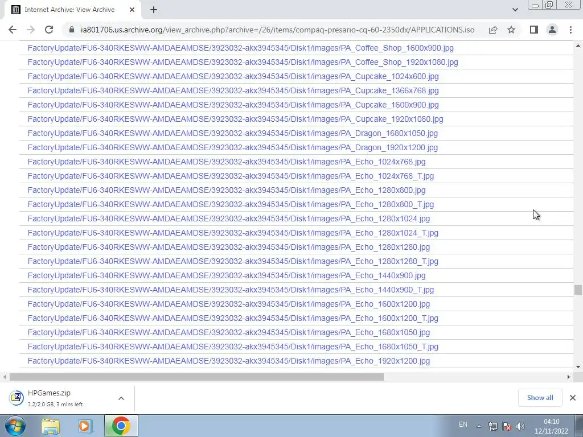Open PA_Echo_1280x1024_T.jpg link
The width and height of the screenshot is (583, 437).
point(233,233)
